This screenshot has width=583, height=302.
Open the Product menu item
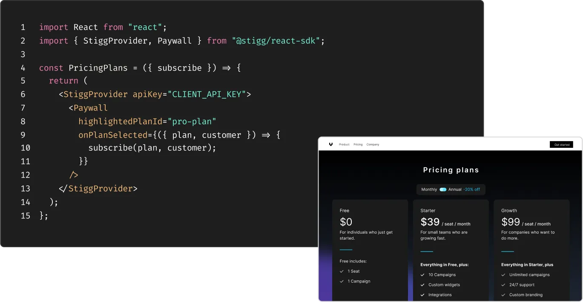(x=344, y=144)
